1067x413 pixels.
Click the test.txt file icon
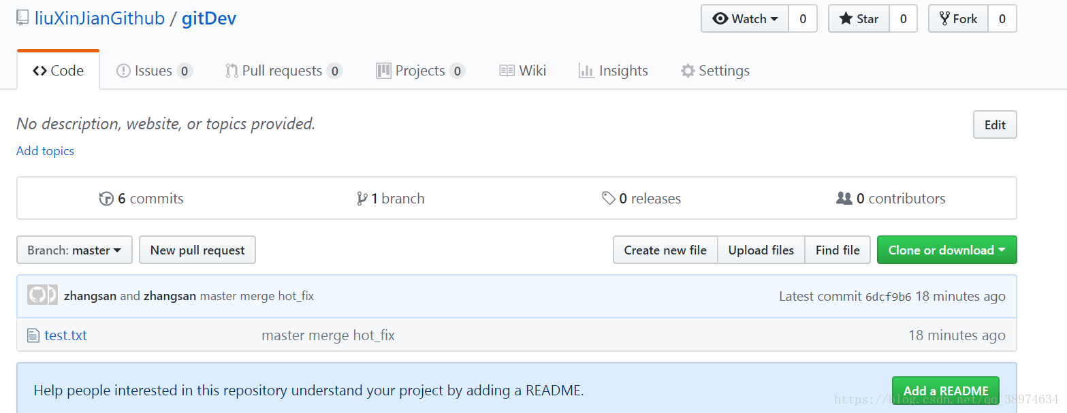[33, 335]
